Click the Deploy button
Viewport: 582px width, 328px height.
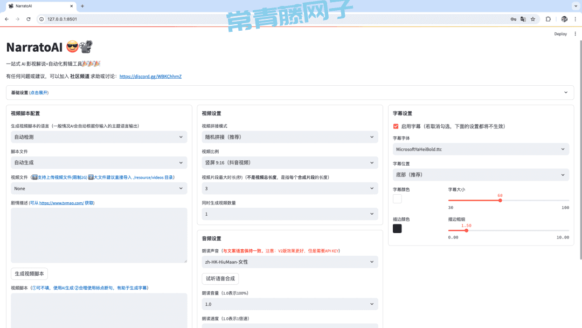(560, 34)
